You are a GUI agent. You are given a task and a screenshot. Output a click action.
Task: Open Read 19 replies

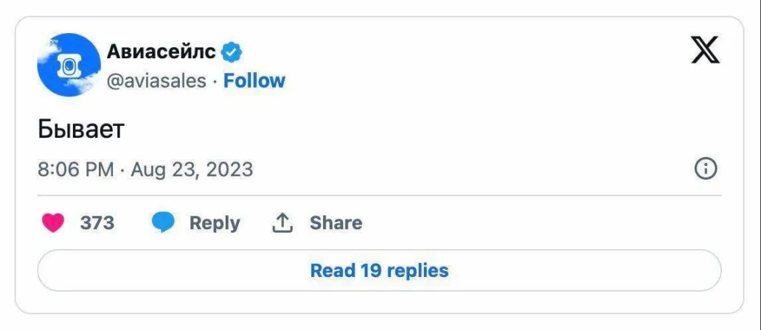tap(379, 270)
